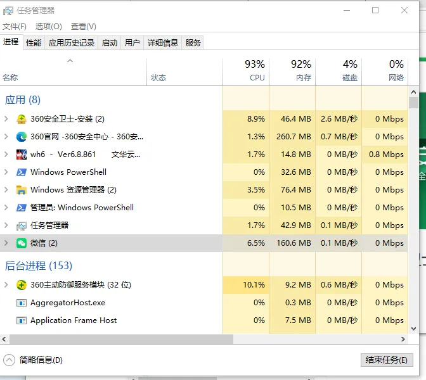Sort by the 内存 92% column header
This screenshot has height=380, width=426.
[x=292, y=72]
